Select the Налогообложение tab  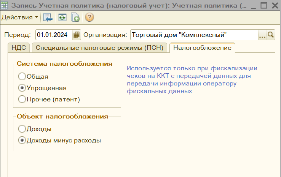202,48
